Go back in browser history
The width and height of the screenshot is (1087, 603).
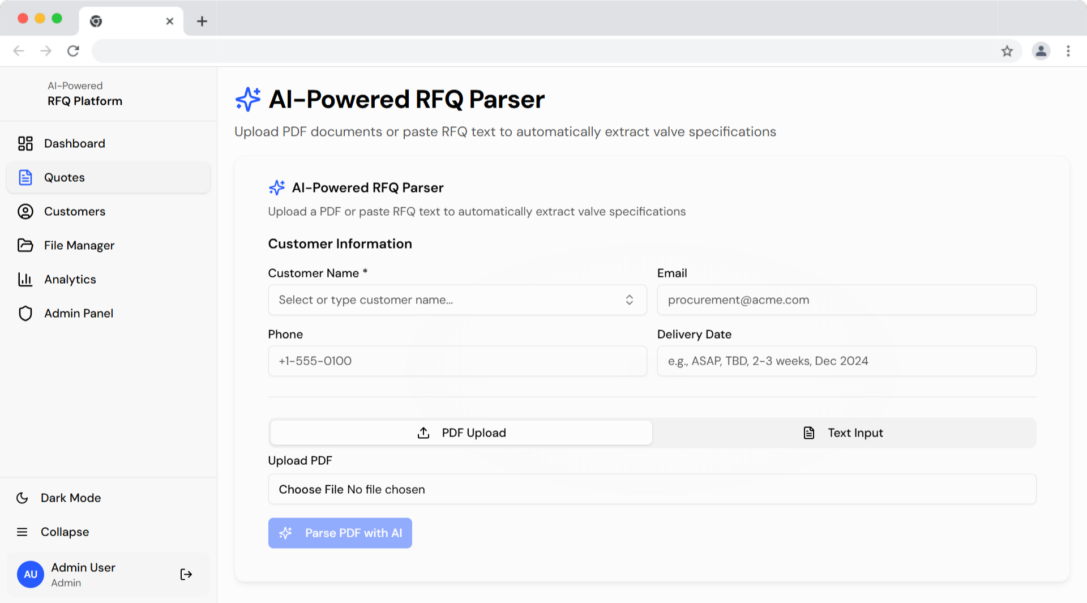pyautogui.click(x=19, y=51)
